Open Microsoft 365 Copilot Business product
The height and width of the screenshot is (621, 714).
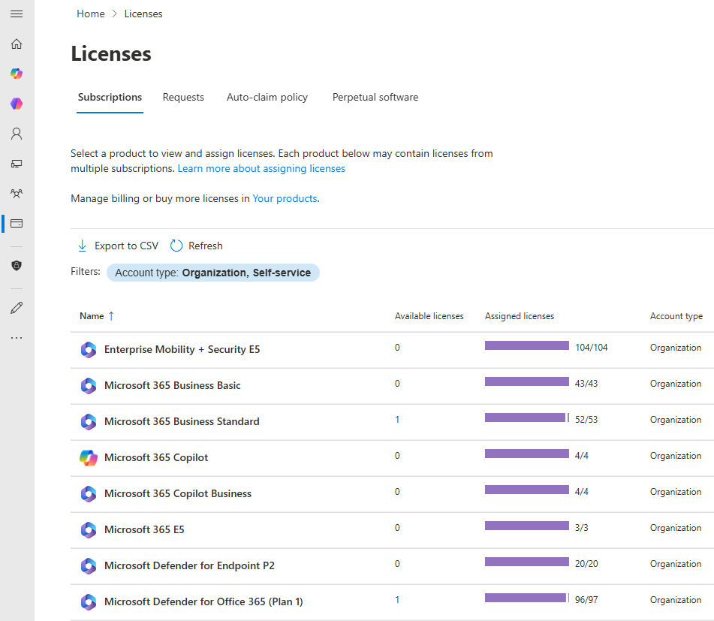pos(178,493)
